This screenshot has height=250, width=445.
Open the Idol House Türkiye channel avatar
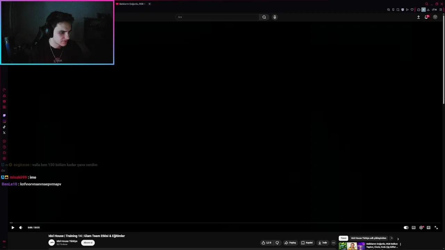pos(51,243)
